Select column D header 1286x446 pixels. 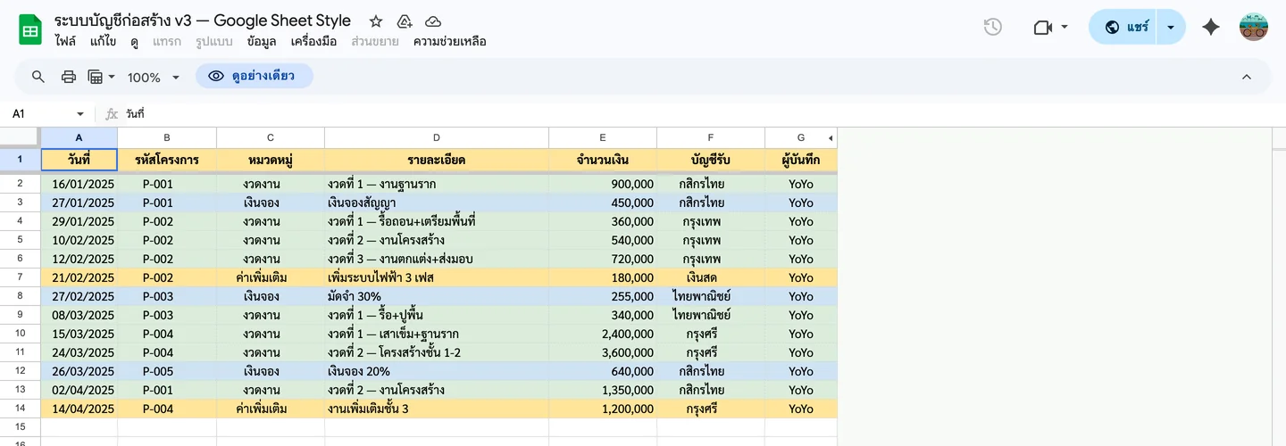pos(437,137)
